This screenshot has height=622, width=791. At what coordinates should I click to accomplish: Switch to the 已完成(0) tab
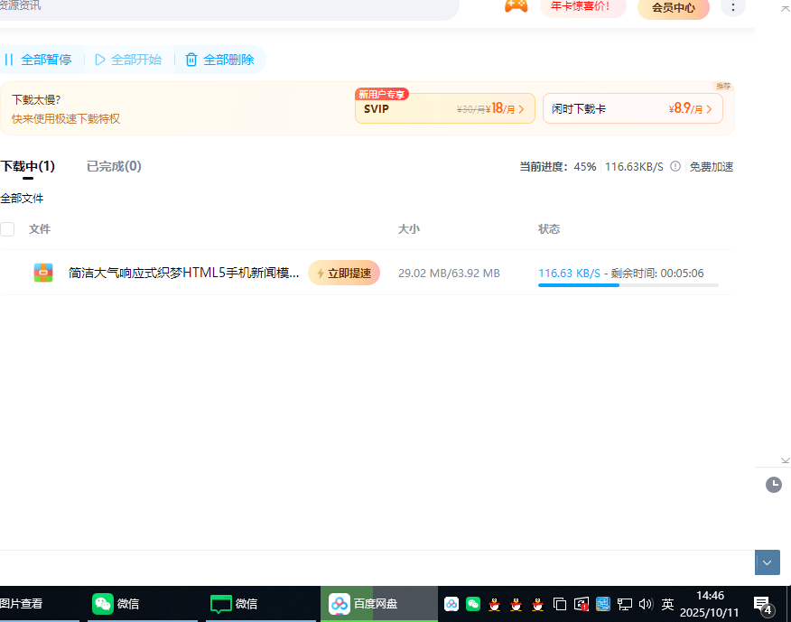click(114, 166)
